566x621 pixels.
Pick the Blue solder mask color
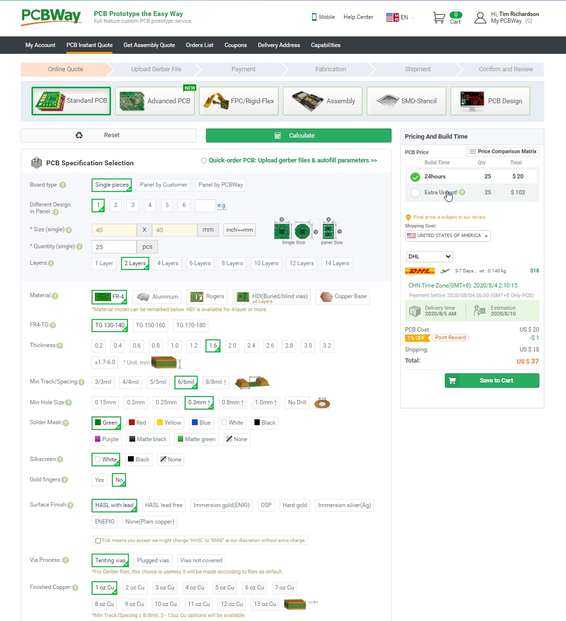click(201, 423)
